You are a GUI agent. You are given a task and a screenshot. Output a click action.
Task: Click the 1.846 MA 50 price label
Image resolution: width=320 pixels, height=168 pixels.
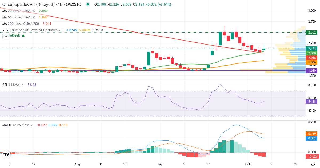click(x=312, y=62)
